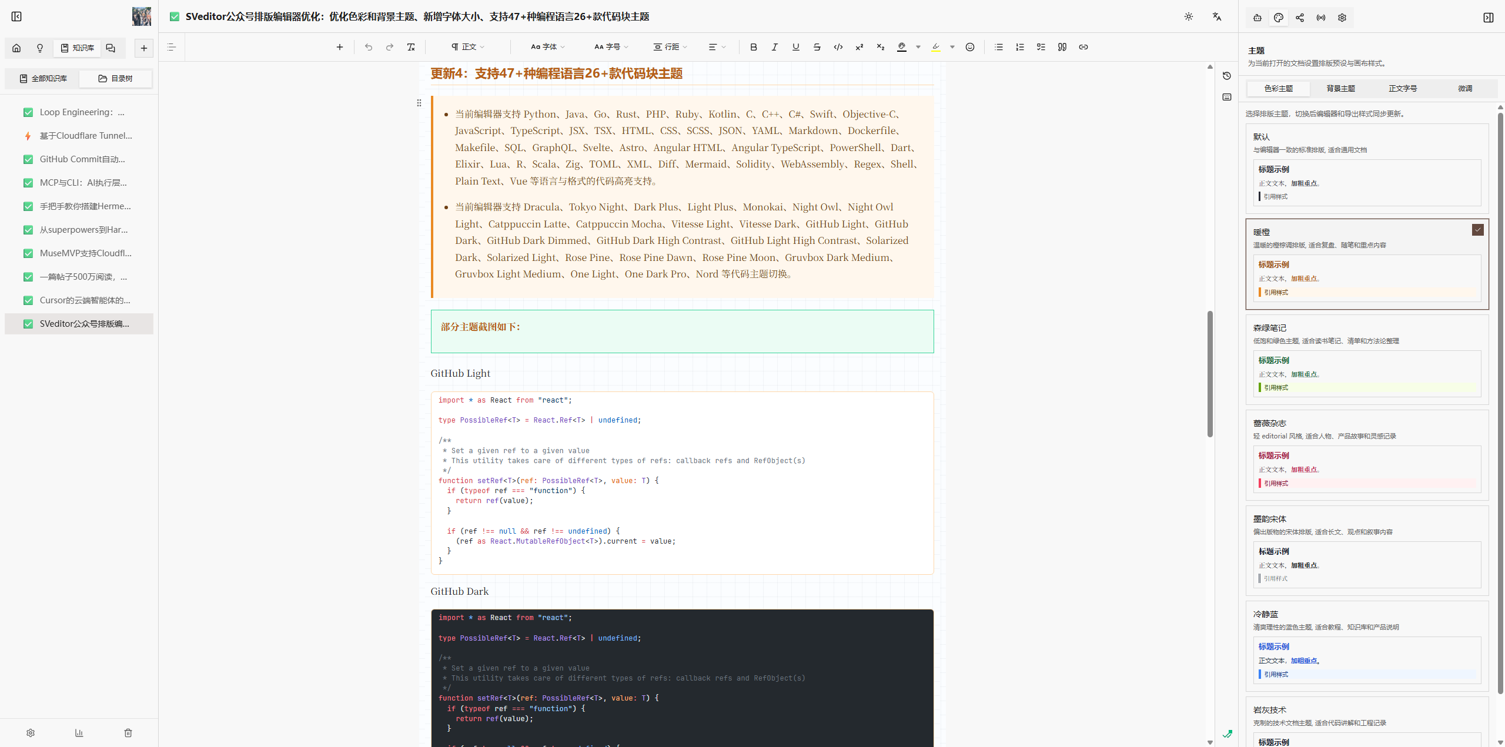Viewport: 1505px width, 747px height.
Task: Toggle checkbox of MCP与CLI document
Action: click(28, 183)
